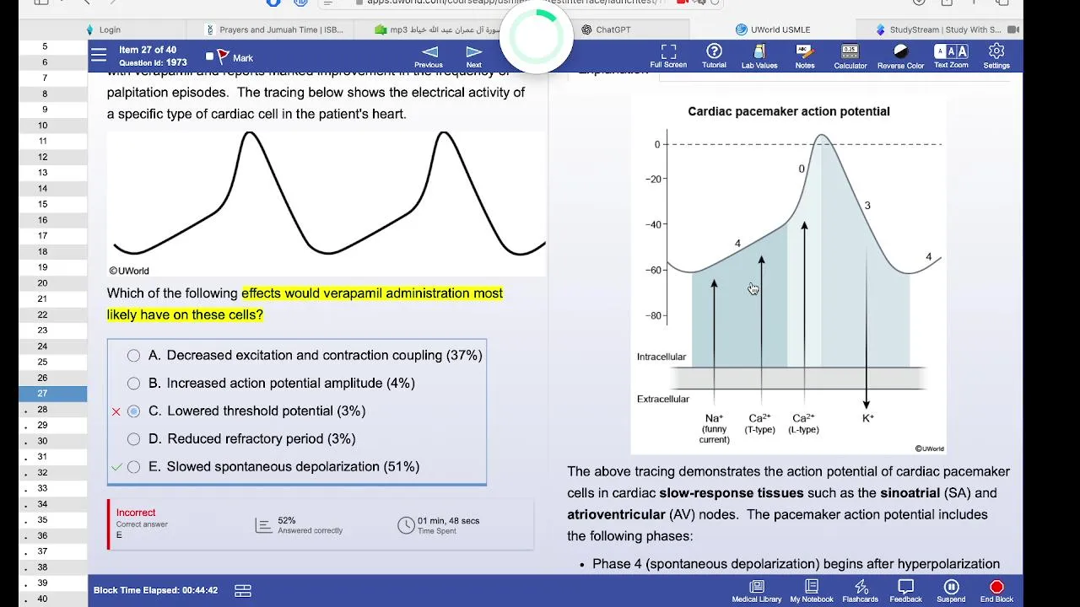Viewport: 1080px width, 607px height.
Task: Go to the Next question
Action: pyautogui.click(x=474, y=57)
